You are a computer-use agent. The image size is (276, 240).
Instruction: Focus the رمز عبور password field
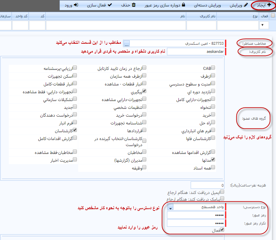tap(196, 215)
